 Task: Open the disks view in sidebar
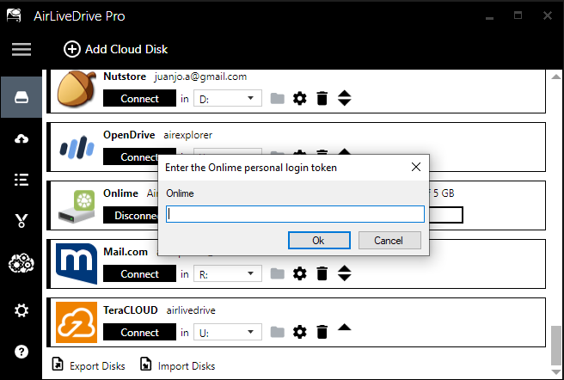point(21,97)
